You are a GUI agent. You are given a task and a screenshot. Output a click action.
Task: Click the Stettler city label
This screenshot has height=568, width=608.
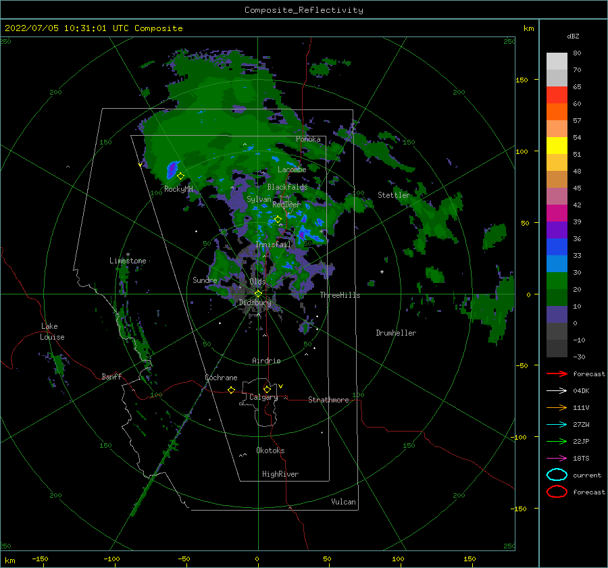(394, 195)
